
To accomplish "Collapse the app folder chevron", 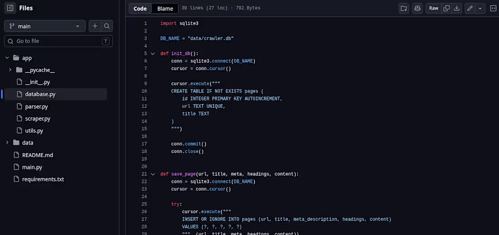I will point(7,58).
